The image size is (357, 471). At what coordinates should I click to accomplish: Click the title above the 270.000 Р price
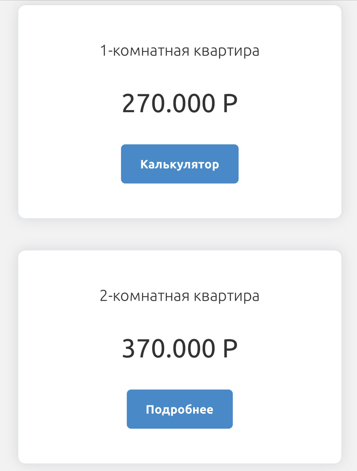pyautogui.click(x=179, y=50)
